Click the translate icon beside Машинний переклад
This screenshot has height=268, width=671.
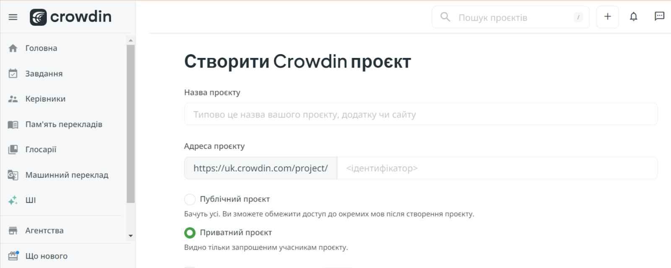click(13, 175)
